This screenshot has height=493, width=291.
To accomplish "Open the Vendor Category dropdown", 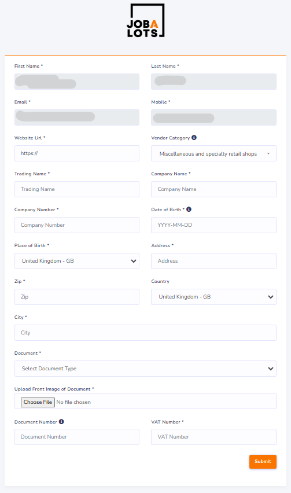I will (x=213, y=153).
